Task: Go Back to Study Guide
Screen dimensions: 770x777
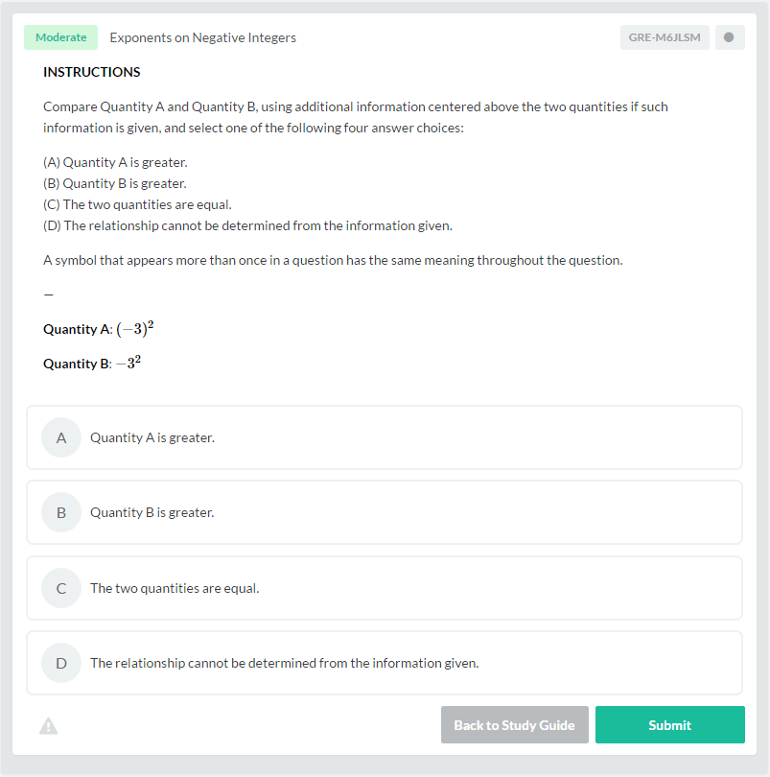Action: pyautogui.click(x=514, y=724)
